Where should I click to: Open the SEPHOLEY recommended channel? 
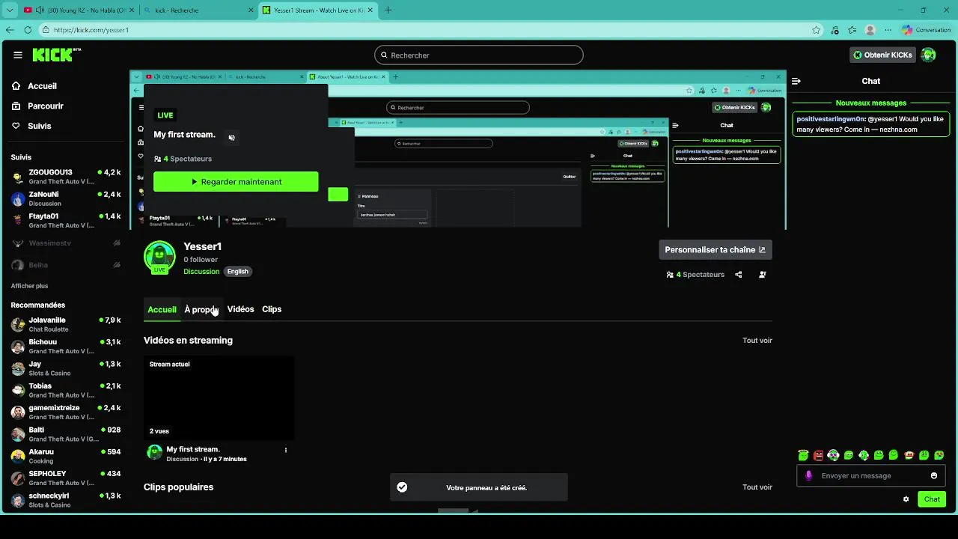[x=66, y=478]
